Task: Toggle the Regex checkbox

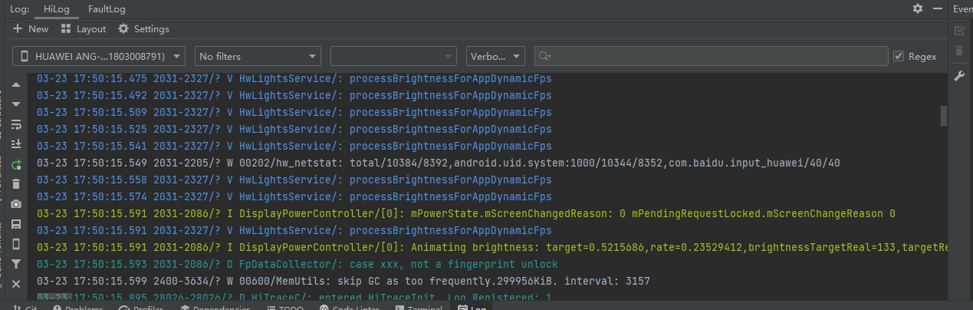Action: click(x=899, y=56)
